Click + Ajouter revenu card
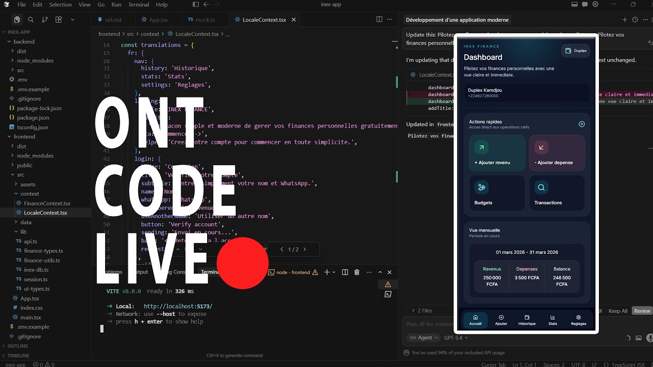 (497, 153)
